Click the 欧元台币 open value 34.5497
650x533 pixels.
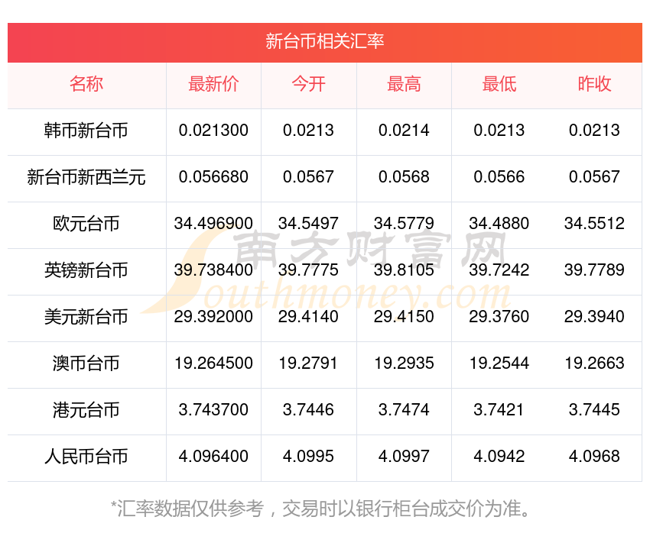coord(308,224)
